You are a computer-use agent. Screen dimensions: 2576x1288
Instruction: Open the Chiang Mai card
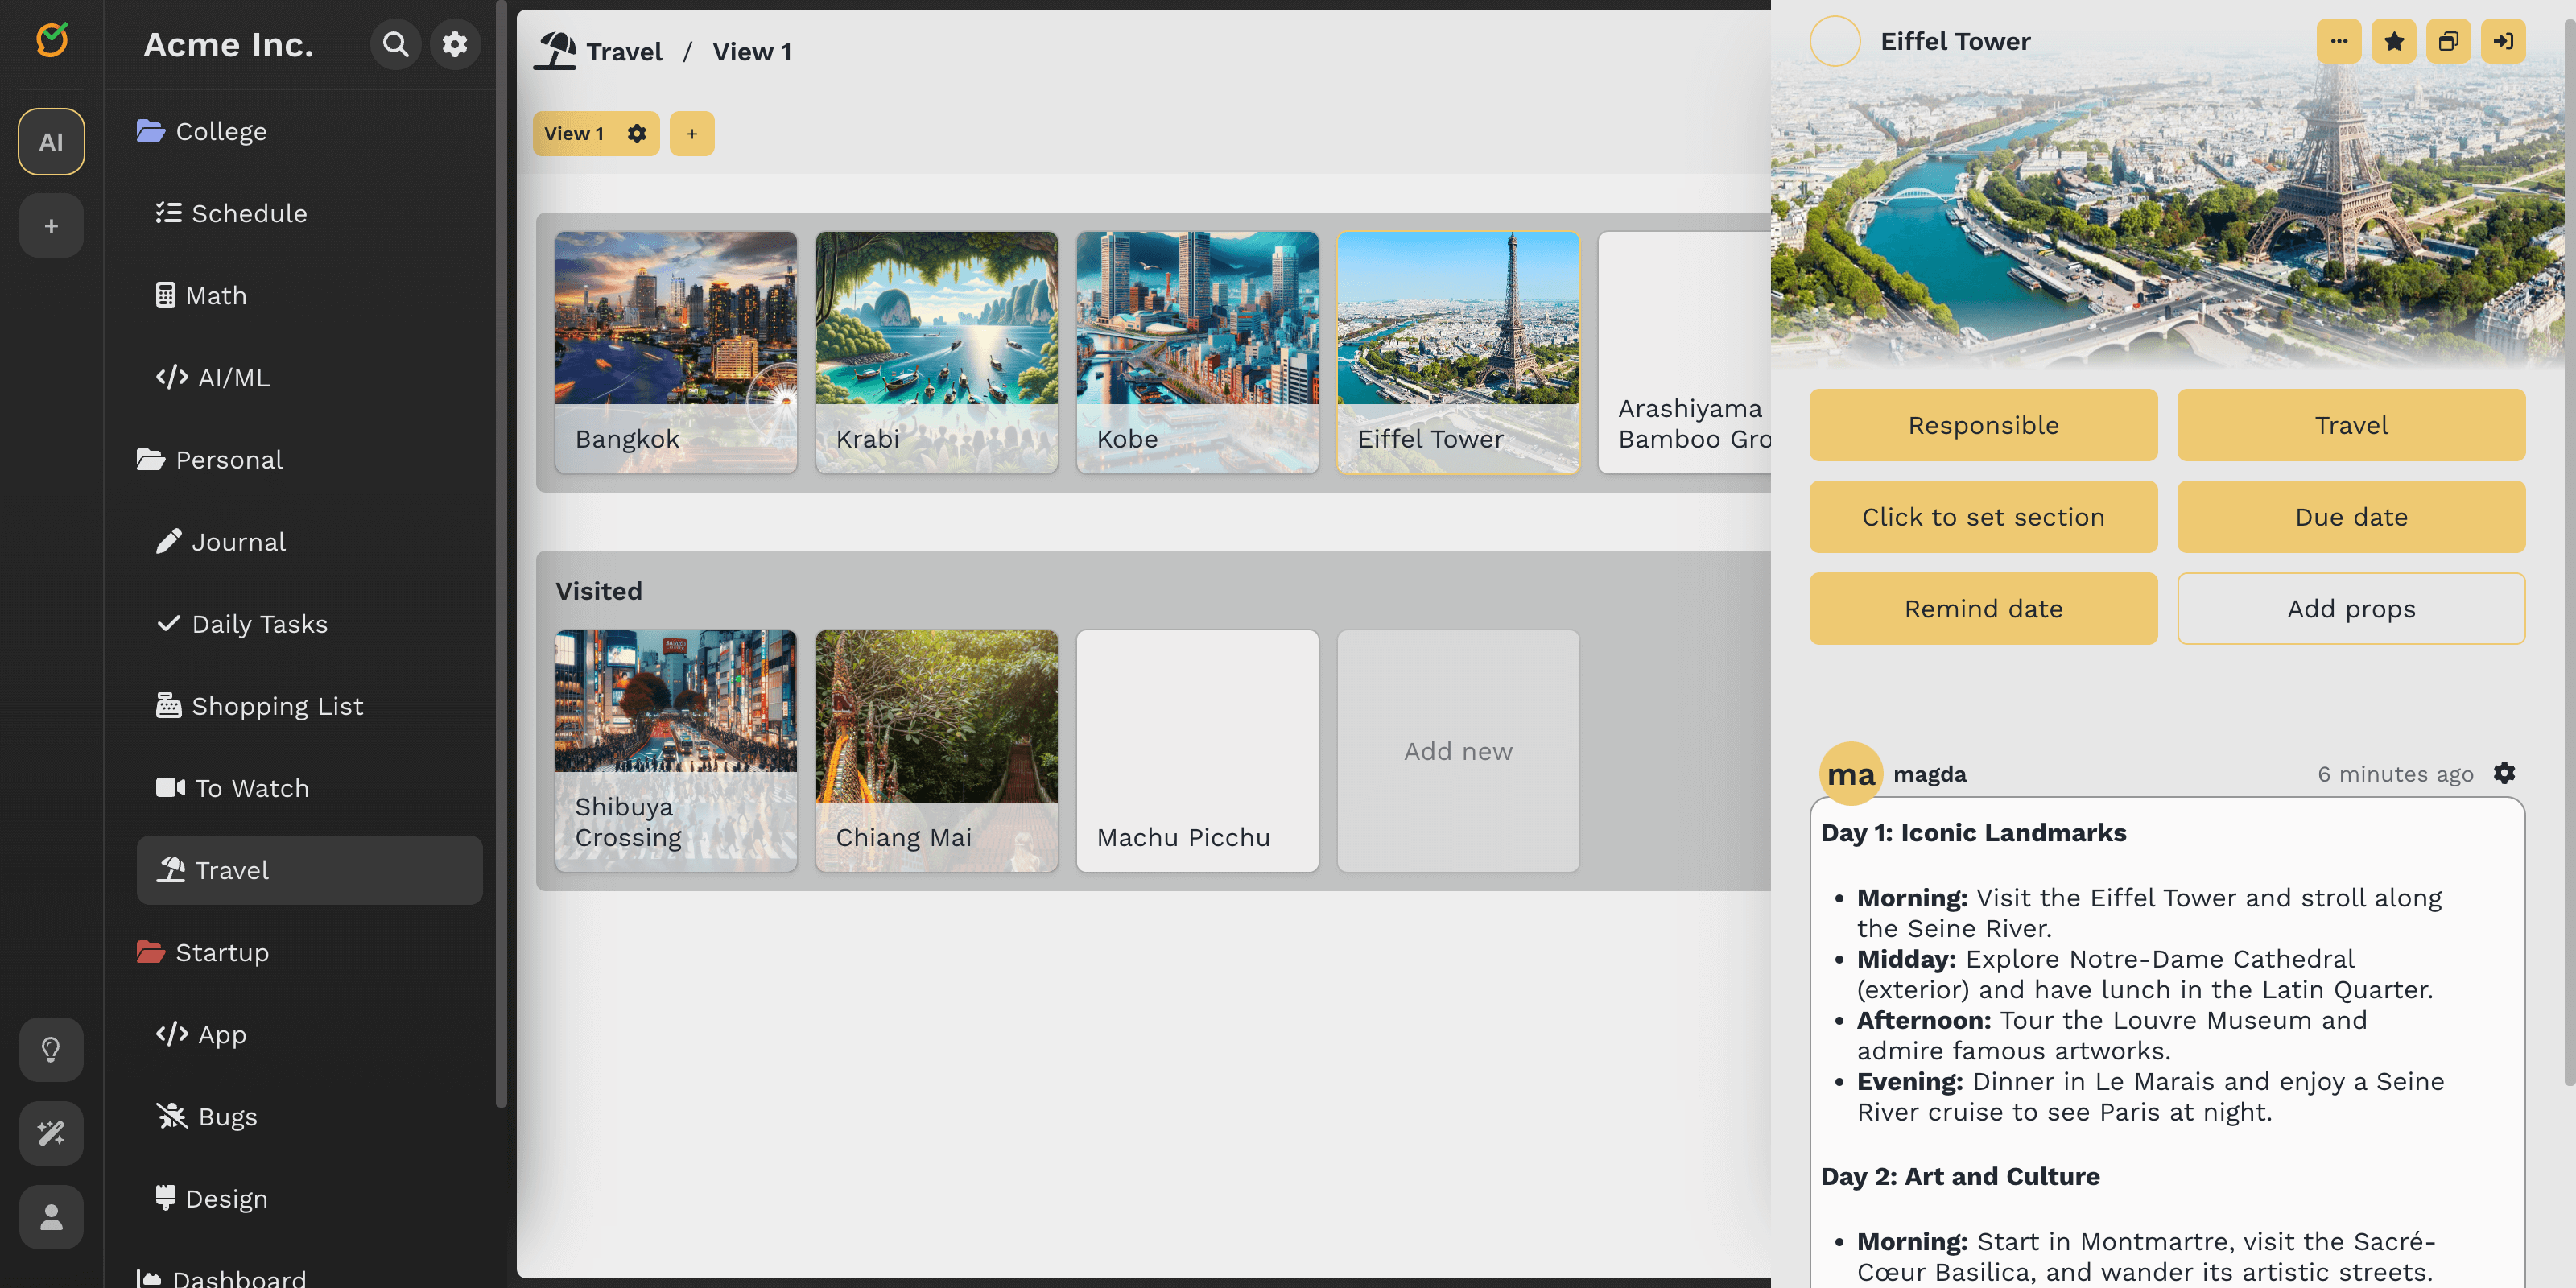point(937,750)
